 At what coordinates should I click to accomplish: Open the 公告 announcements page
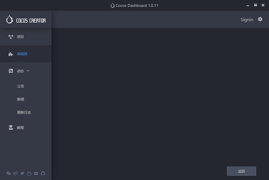tap(21, 86)
